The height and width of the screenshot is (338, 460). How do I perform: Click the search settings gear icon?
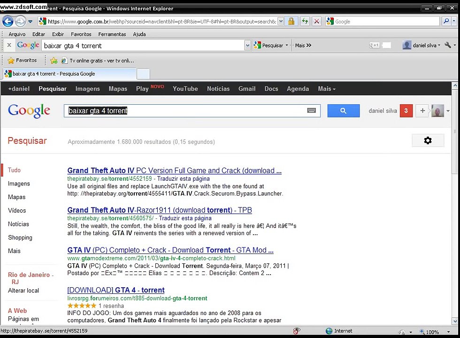pyautogui.click(x=428, y=140)
